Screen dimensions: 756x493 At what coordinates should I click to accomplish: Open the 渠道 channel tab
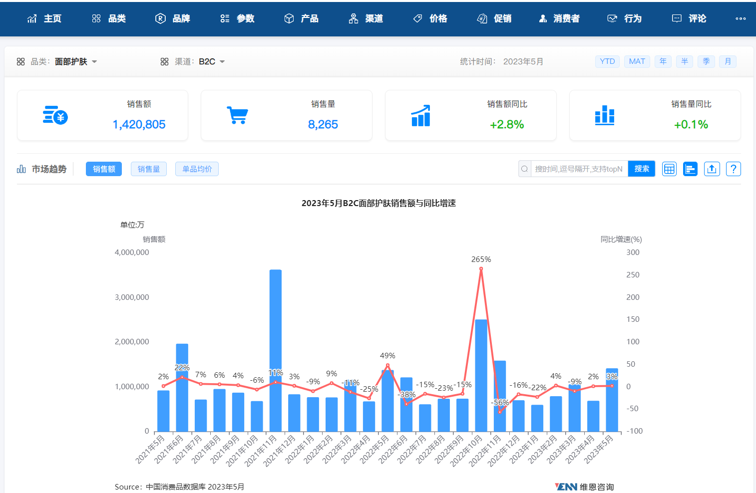pos(366,18)
